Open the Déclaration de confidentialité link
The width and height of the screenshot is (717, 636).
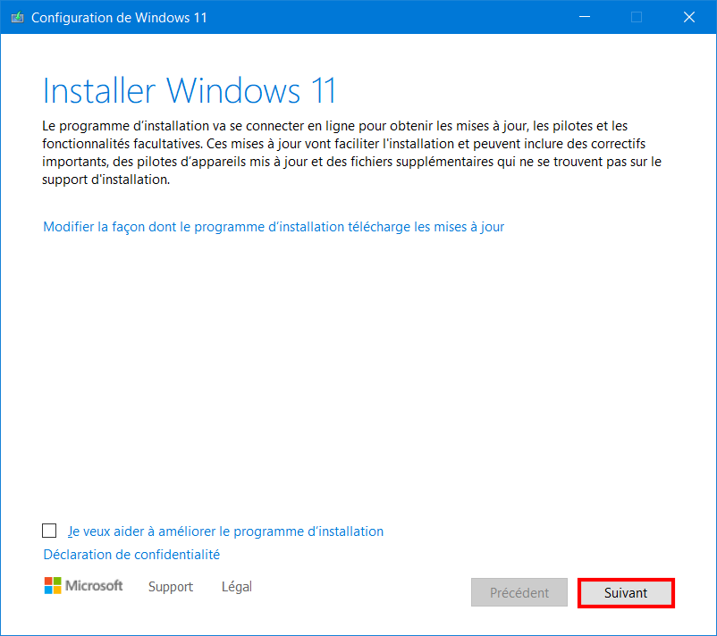pyautogui.click(x=131, y=554)
